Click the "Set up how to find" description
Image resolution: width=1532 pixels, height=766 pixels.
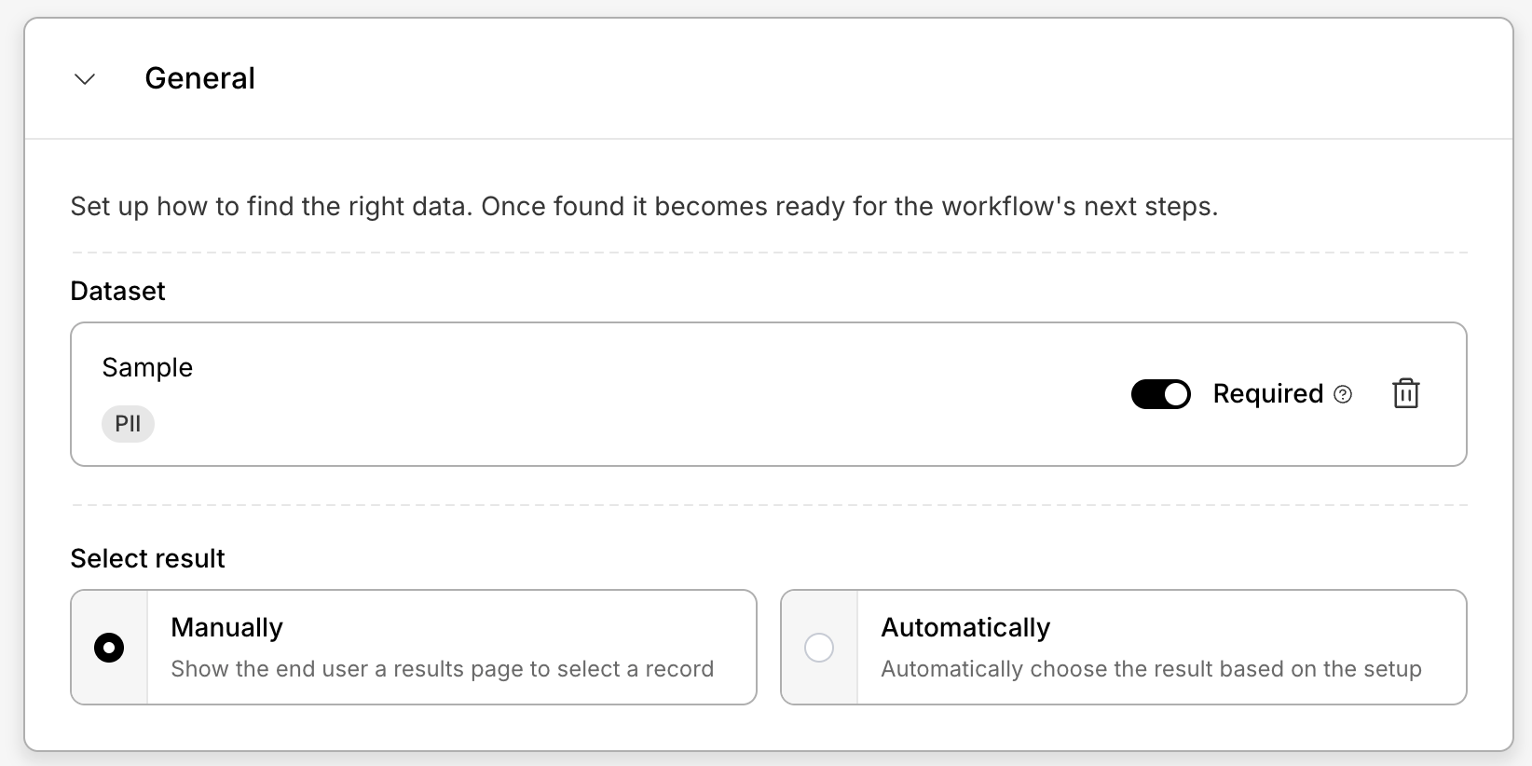pyautogui.click(x=644, y=206)
